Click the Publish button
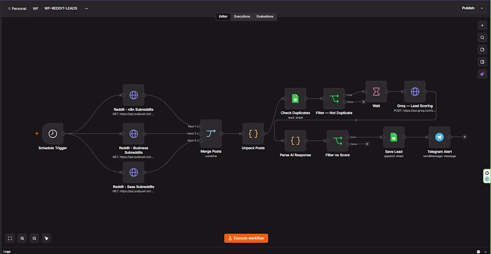Image resolution: width=491 pixels, height=254 pixels. pyautogui.click(x=468, y=8)
